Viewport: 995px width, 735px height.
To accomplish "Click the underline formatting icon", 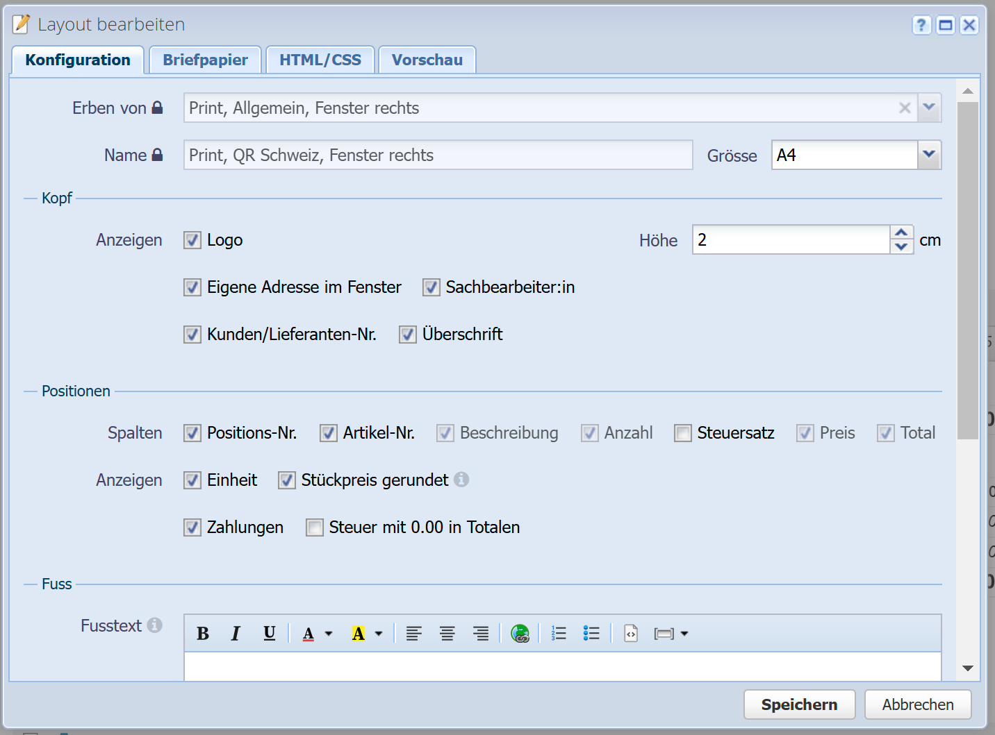I will tap(270, 634).
